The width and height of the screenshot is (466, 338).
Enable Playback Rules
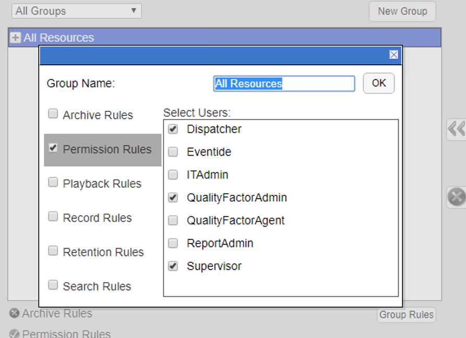pyautogui.click(x=53, y=182)
